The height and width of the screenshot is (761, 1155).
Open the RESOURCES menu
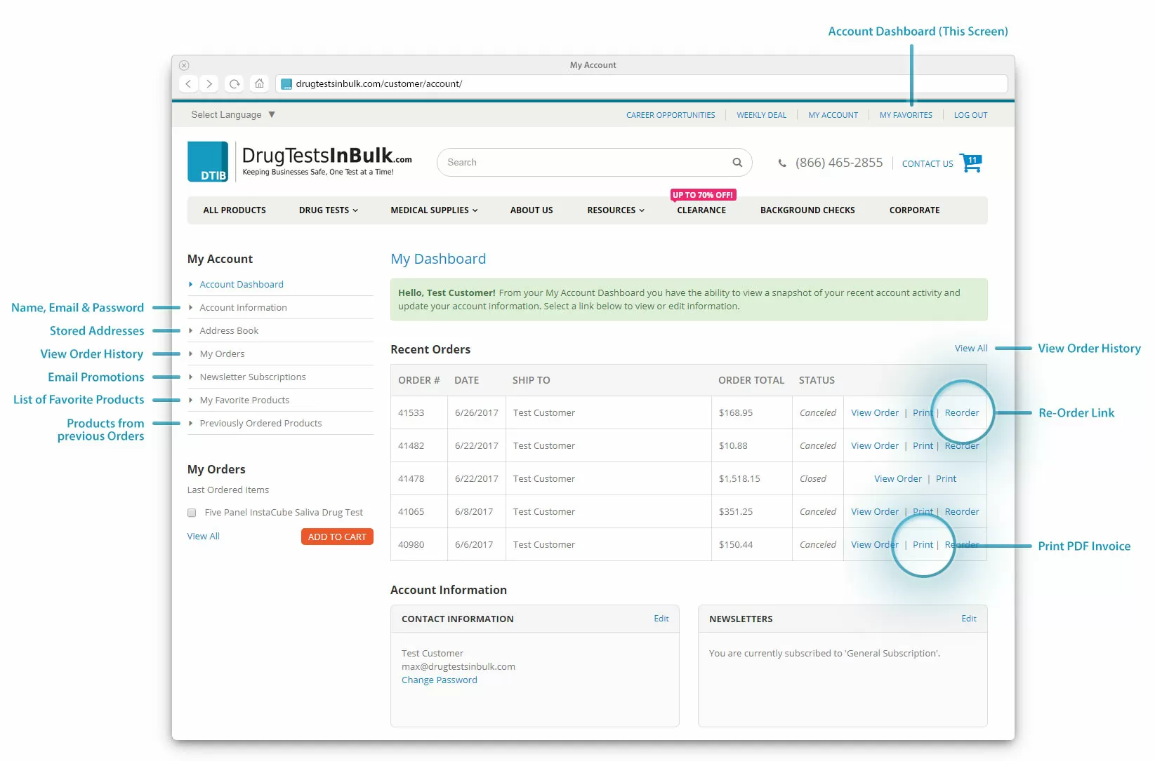[614, 210]
